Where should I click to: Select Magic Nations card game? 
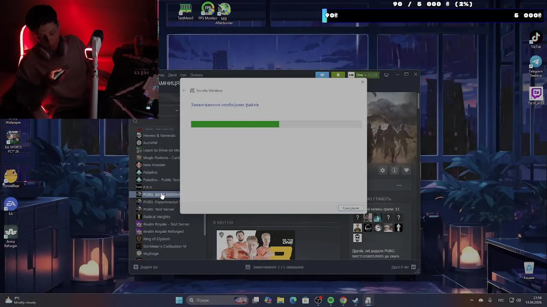158,158
